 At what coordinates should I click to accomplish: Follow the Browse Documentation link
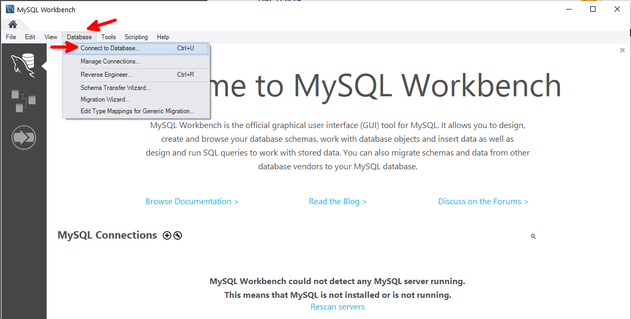[x=192, y=202]
